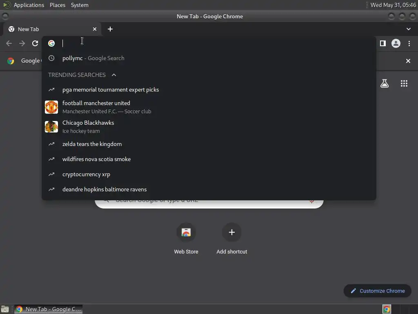Click the Google icon in the address bar
This screenshot has height=314, width=418.
click(x=51, y=43)
